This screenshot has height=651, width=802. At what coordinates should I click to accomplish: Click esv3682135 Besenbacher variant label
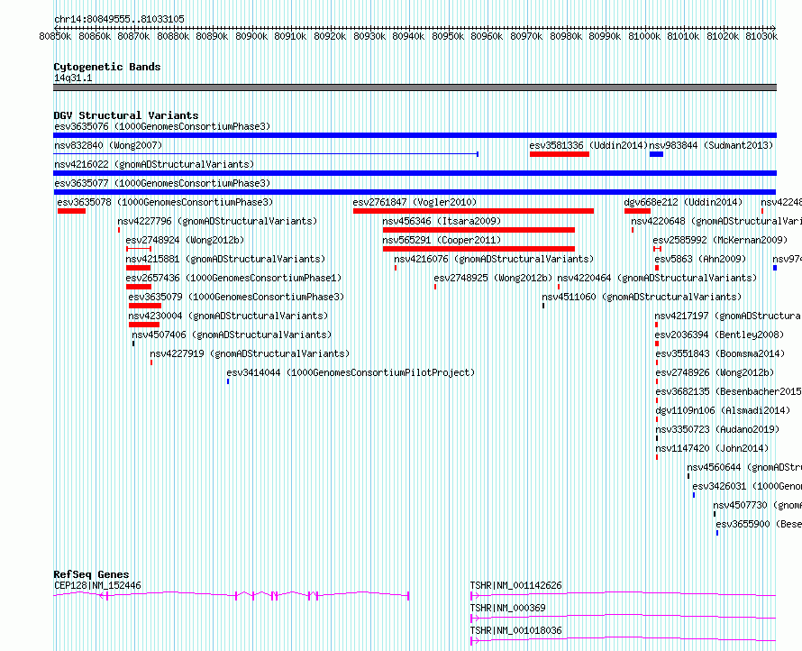click(728, 391)
